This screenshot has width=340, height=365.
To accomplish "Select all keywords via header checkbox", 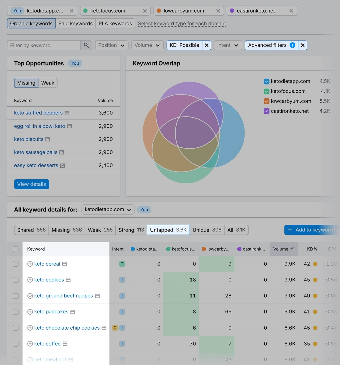I will pyautogui.click(x=16, y=249).
